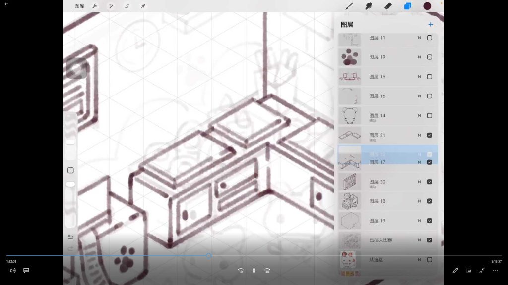Image resolution: width=508 pixels, height=285 pixels.
Task: Click the undo arrow on sidebar
Action: pyautogui.click(x=70, y=237)
